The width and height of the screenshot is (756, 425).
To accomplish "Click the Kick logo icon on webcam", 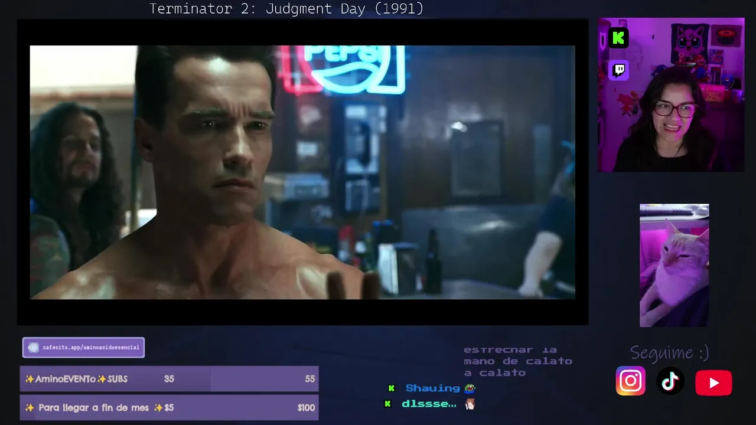I will pos(618,38).
